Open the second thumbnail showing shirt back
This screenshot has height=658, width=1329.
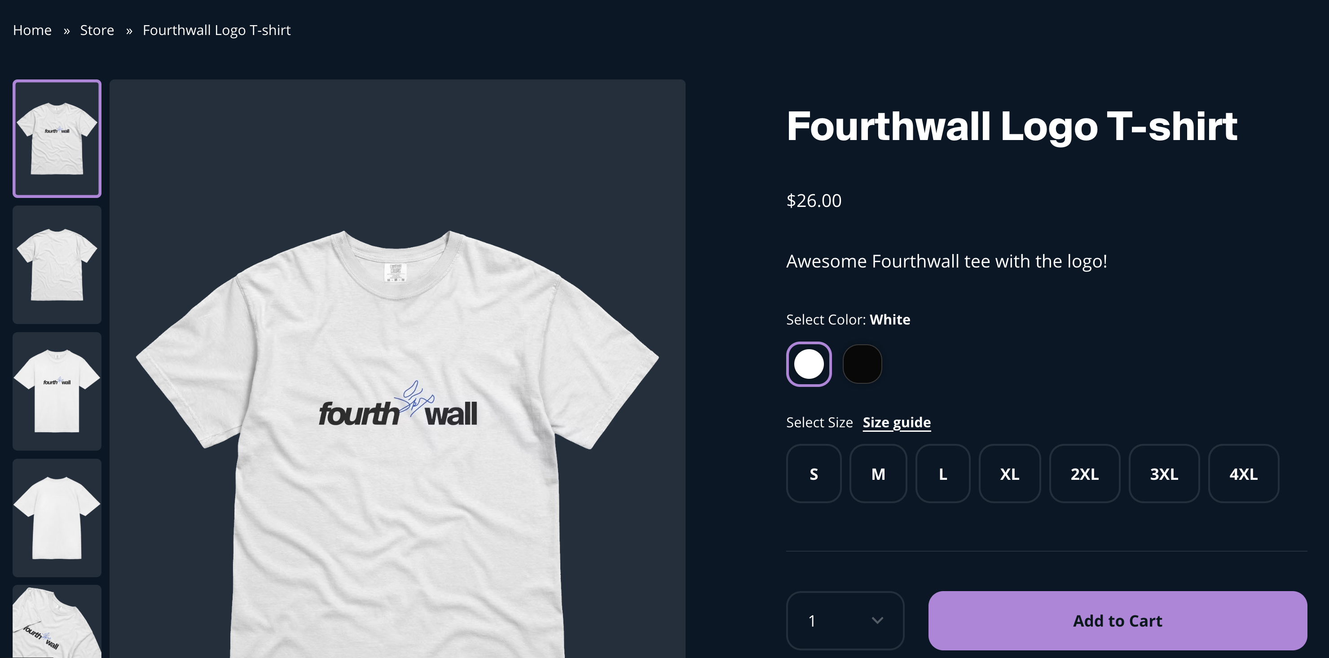(57, 264)
